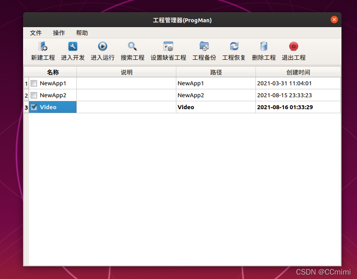Check the NewApp1 project checkbox
This screenshot has height=279, width=357.
(x=34, y=83)
